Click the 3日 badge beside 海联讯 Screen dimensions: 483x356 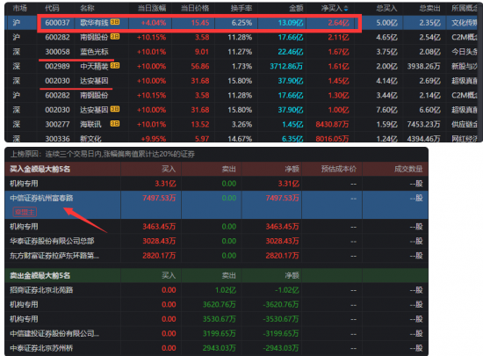tap(115, 124)
